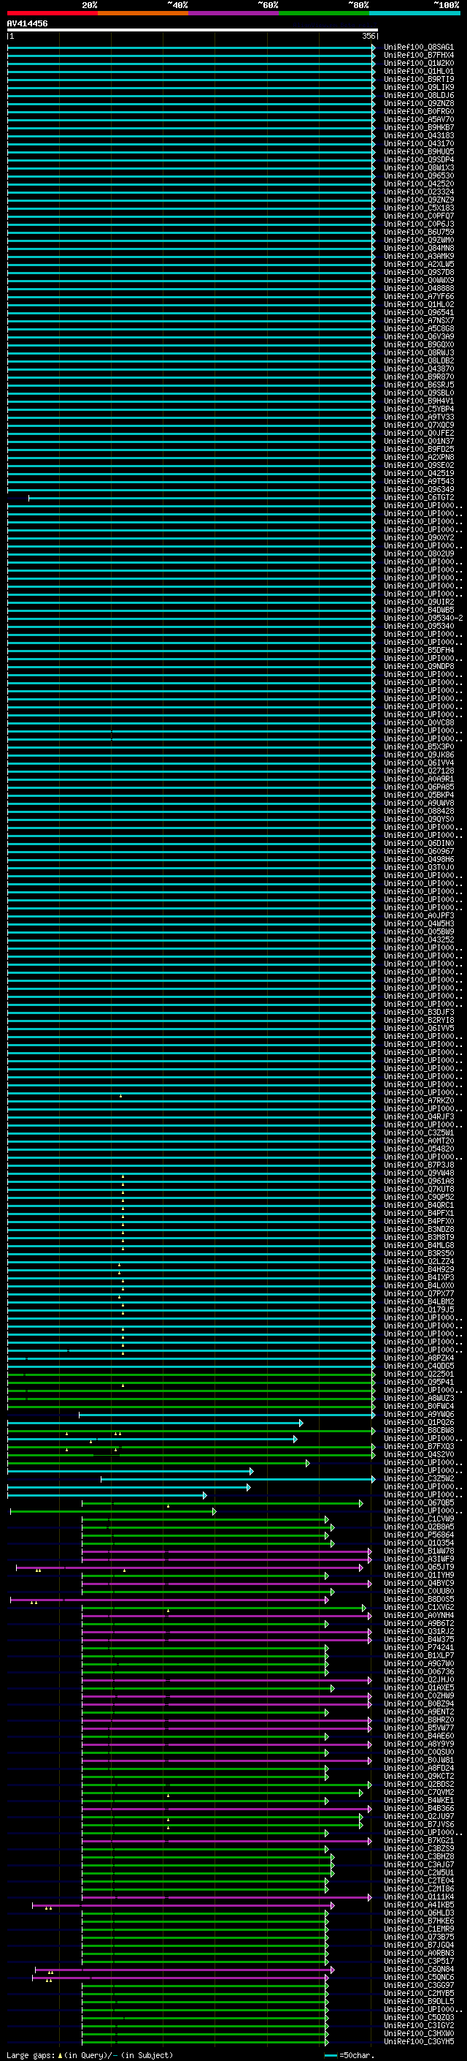Click the red 20% identity legend segment
Viewport: 467px width, 2061px height.
click(52, 13)
